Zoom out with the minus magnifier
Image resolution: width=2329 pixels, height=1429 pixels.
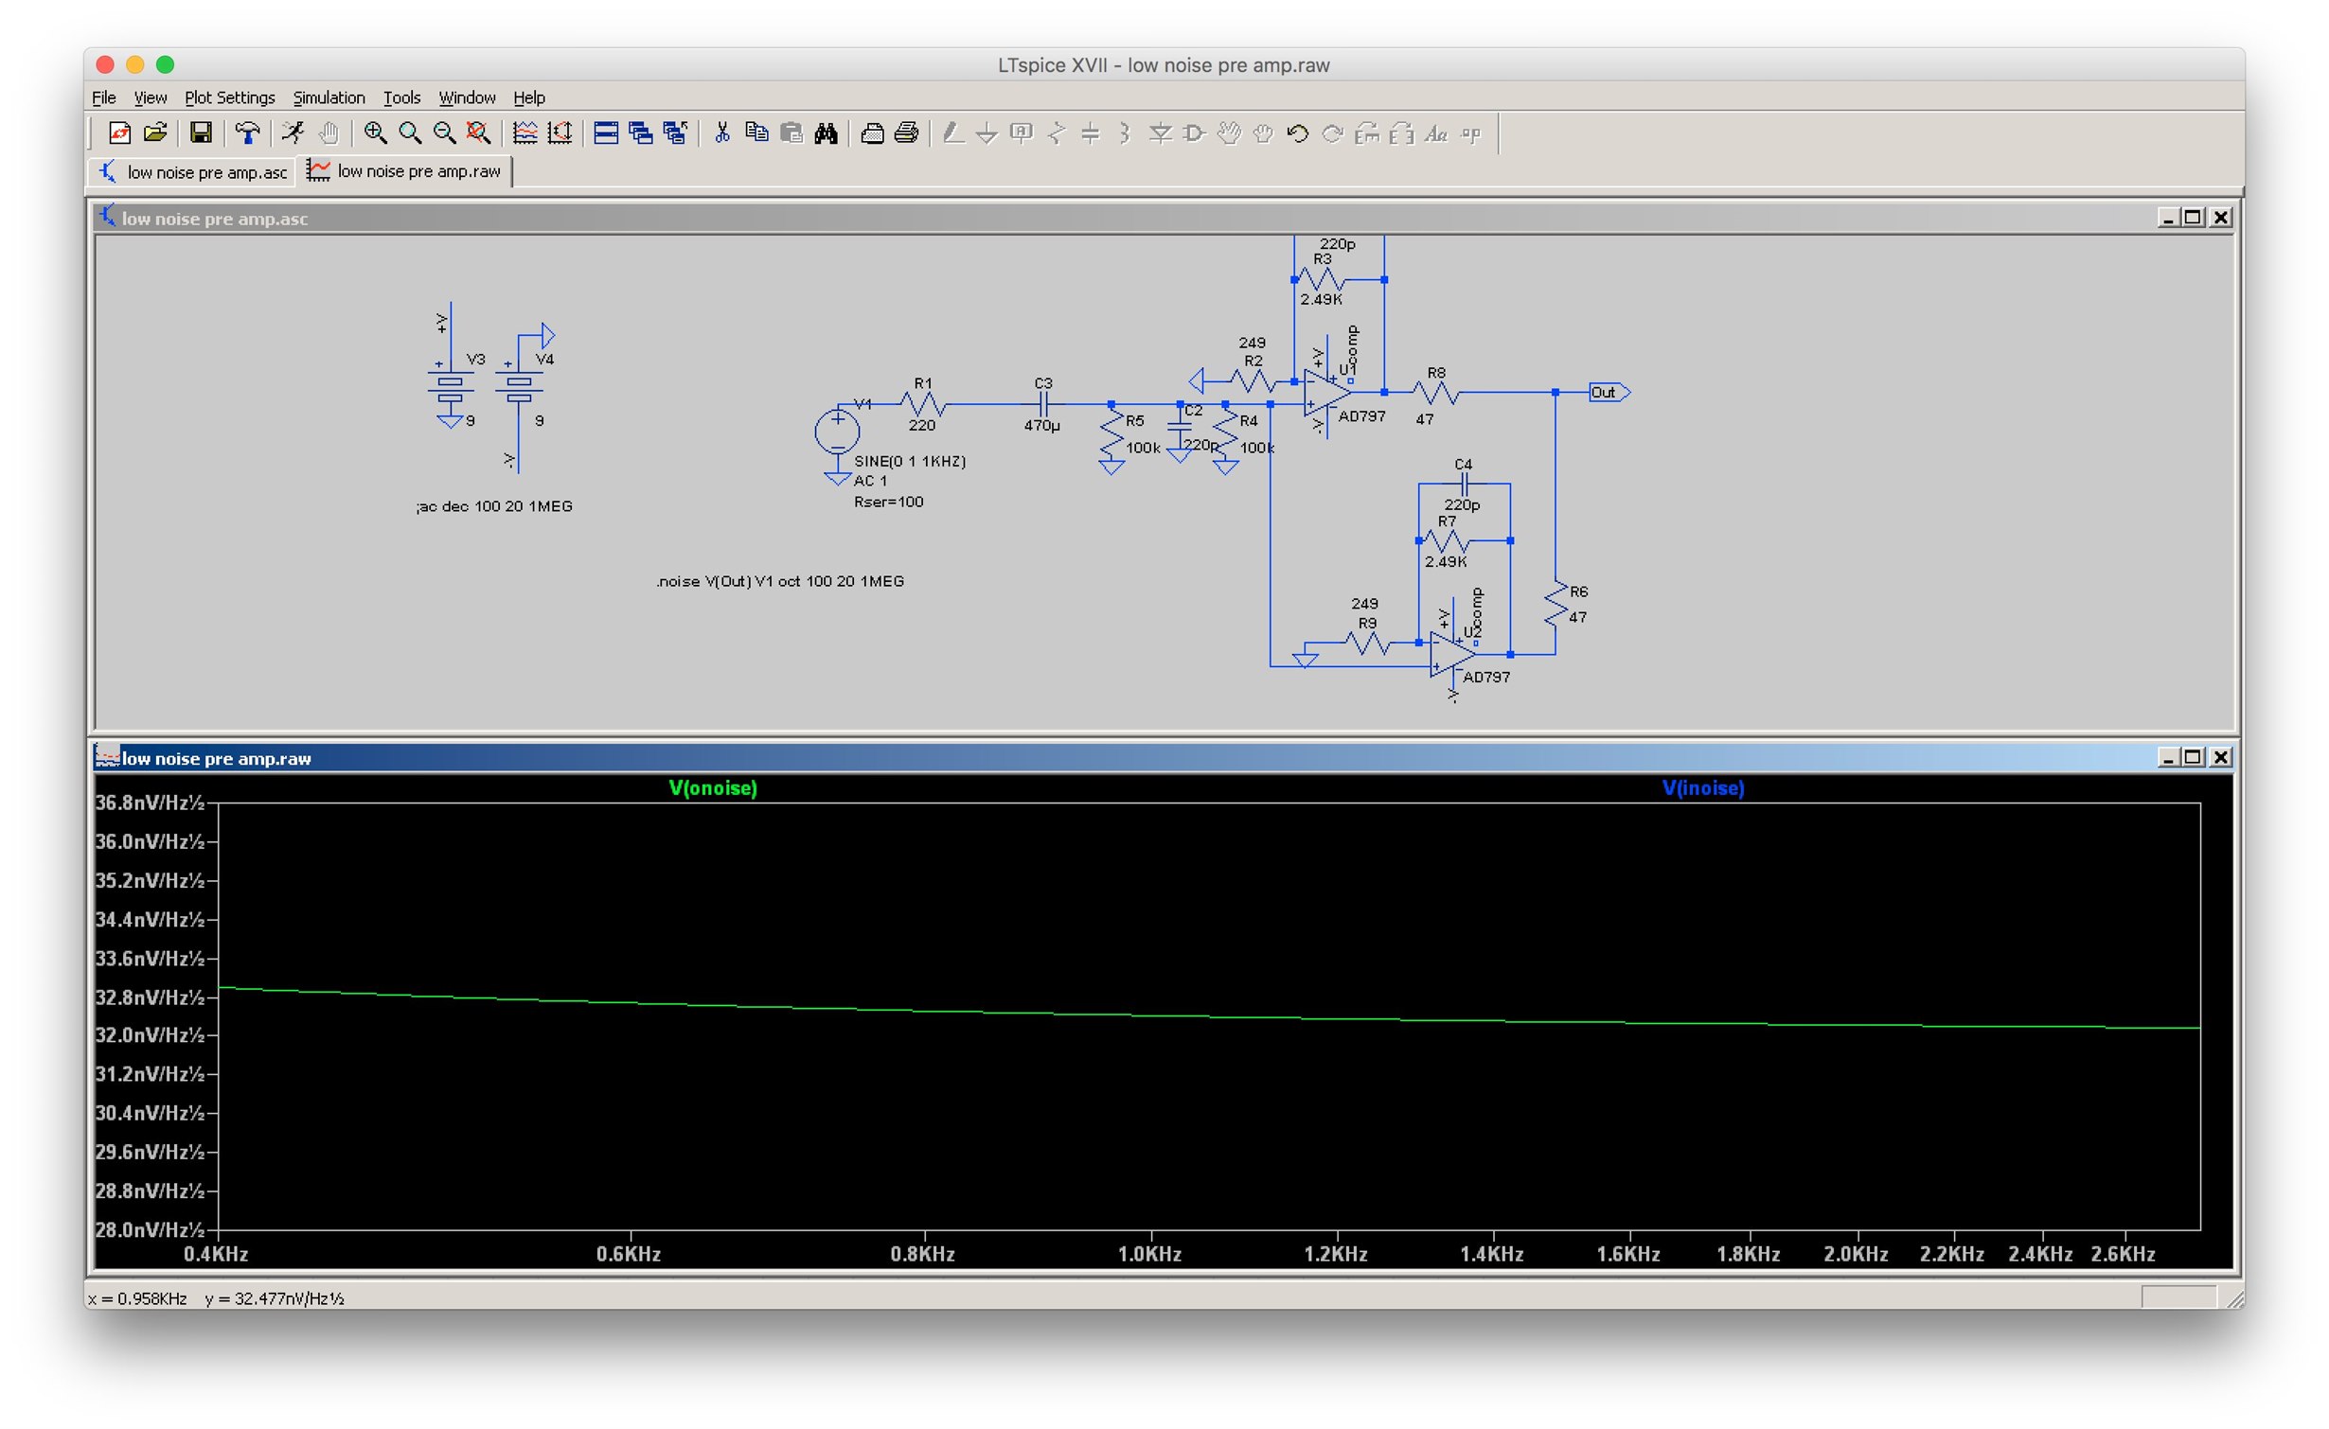(444, 133)
